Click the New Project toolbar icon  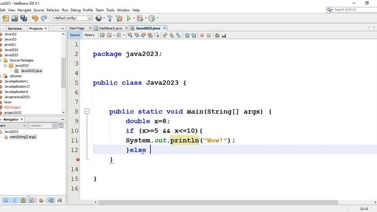coord(5,18)
